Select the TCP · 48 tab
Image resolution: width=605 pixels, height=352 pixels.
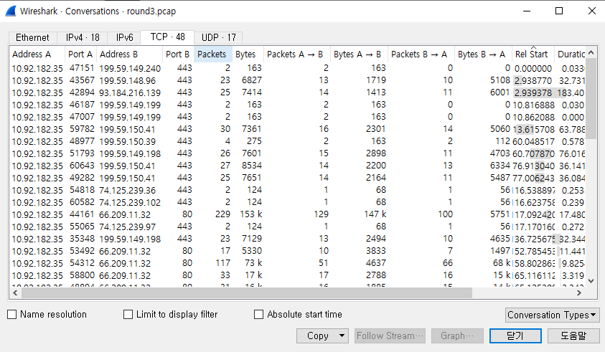(167, 37)
